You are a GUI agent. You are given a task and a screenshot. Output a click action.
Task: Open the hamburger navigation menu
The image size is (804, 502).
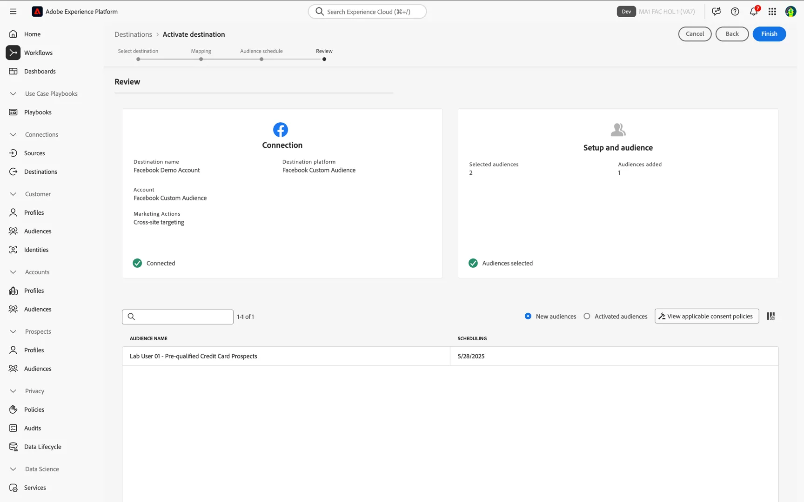[x=13, y=12]
